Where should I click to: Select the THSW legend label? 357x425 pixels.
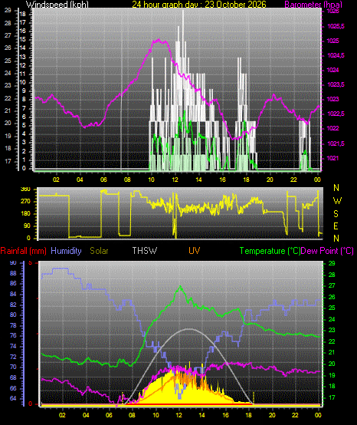pyautogui.click(x=145, y=251)
